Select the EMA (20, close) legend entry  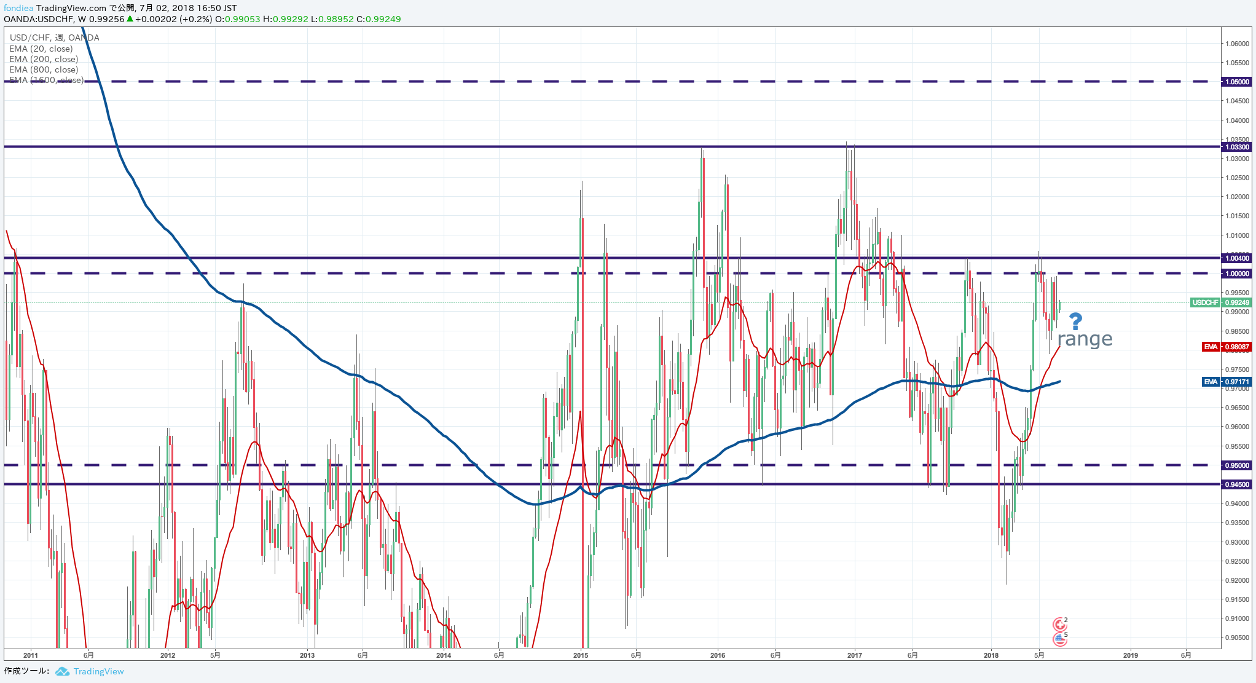point(41,49)
